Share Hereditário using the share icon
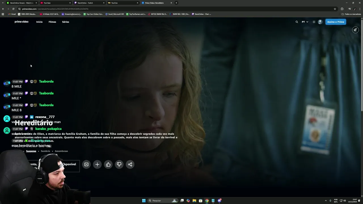The width and height of the screenshot is (363, 204). click(130, 164)
